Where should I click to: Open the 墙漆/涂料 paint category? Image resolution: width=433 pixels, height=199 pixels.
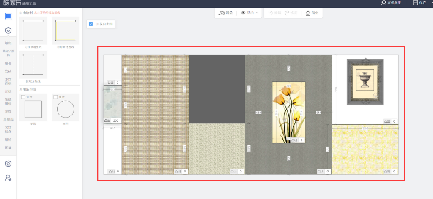[x=8, y=53]
